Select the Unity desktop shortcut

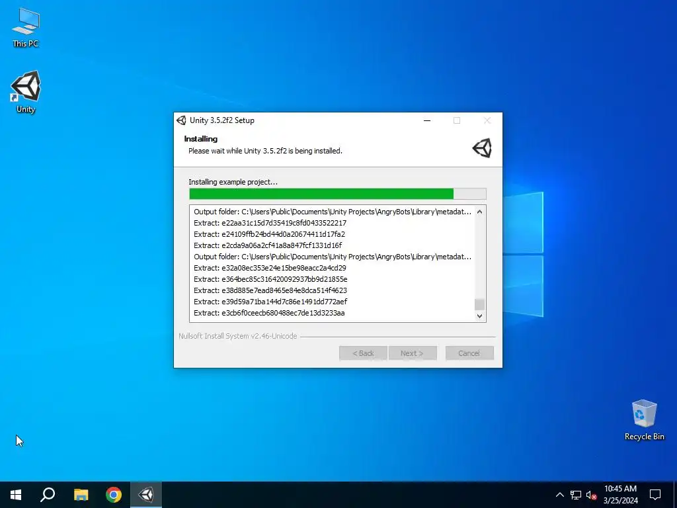pyautogui.click(x=26, y=91)
